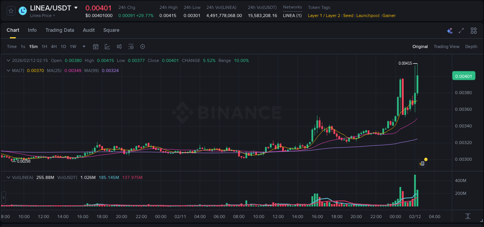Image resolution: width=484 pixels, height=227 pixels.
Task: Click the 0.00401 price tag on the axis
Action: pos(463,76)
